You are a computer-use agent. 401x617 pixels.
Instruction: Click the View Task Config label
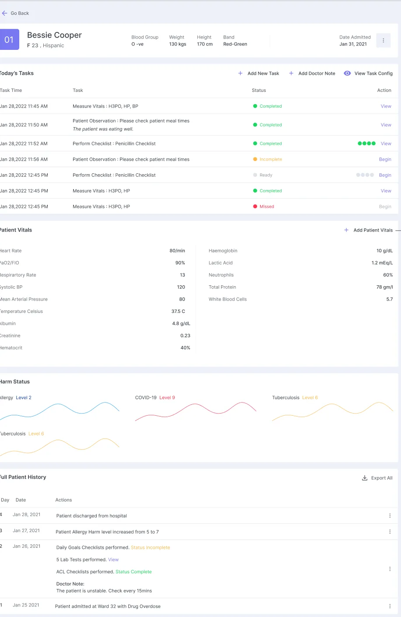(373, 74)
